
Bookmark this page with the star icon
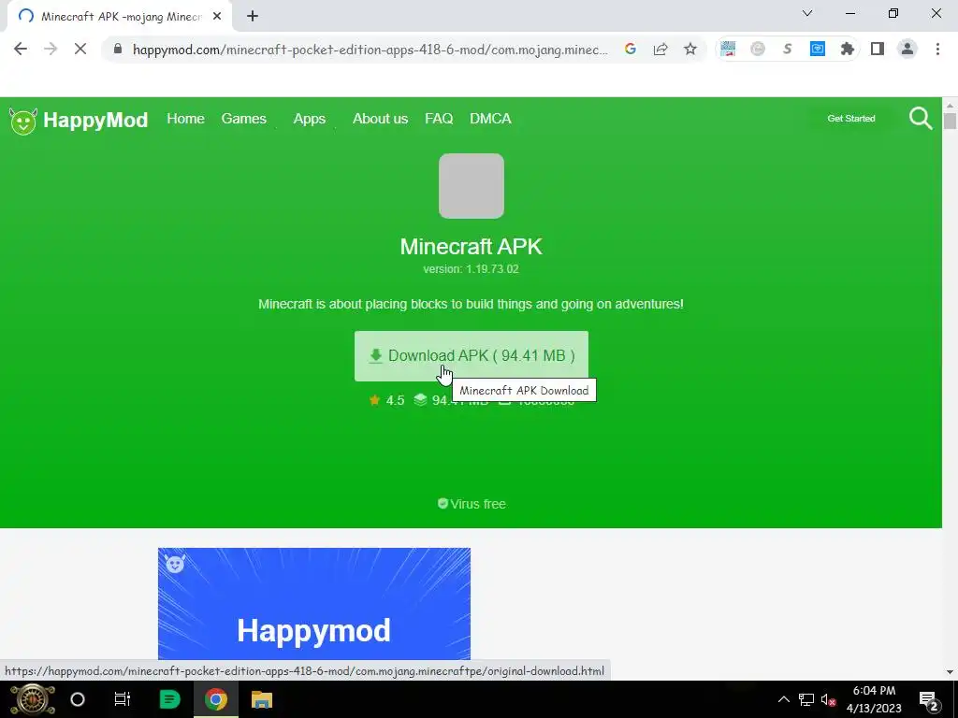coord(690,49)
